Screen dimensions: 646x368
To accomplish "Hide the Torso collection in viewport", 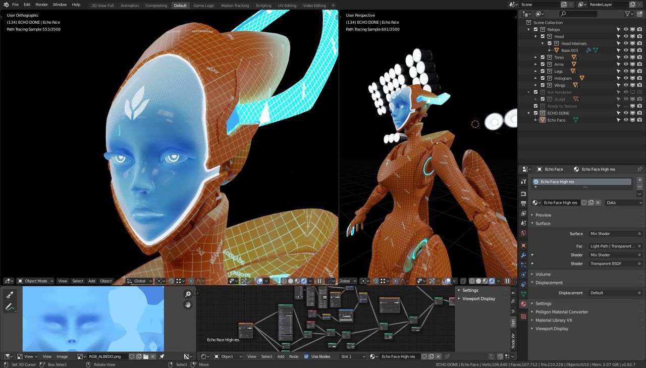I will pos(626,57).
